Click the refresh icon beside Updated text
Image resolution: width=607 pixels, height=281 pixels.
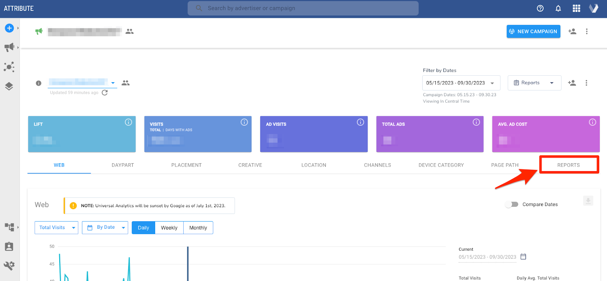[105, 92]
